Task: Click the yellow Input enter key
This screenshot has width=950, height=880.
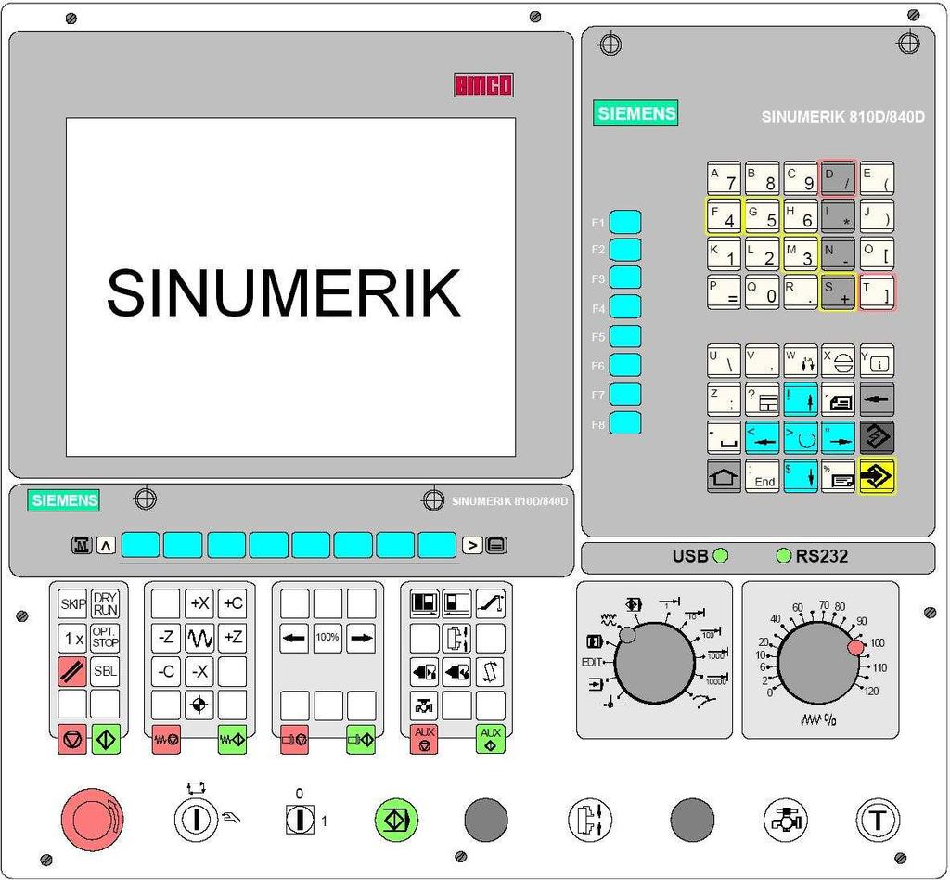Action: pyautogui.click(x=877, y=476)
